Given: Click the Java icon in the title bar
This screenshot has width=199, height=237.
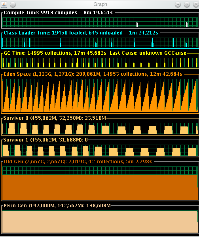Looking at the screenshot, I should tap(4, 4).
